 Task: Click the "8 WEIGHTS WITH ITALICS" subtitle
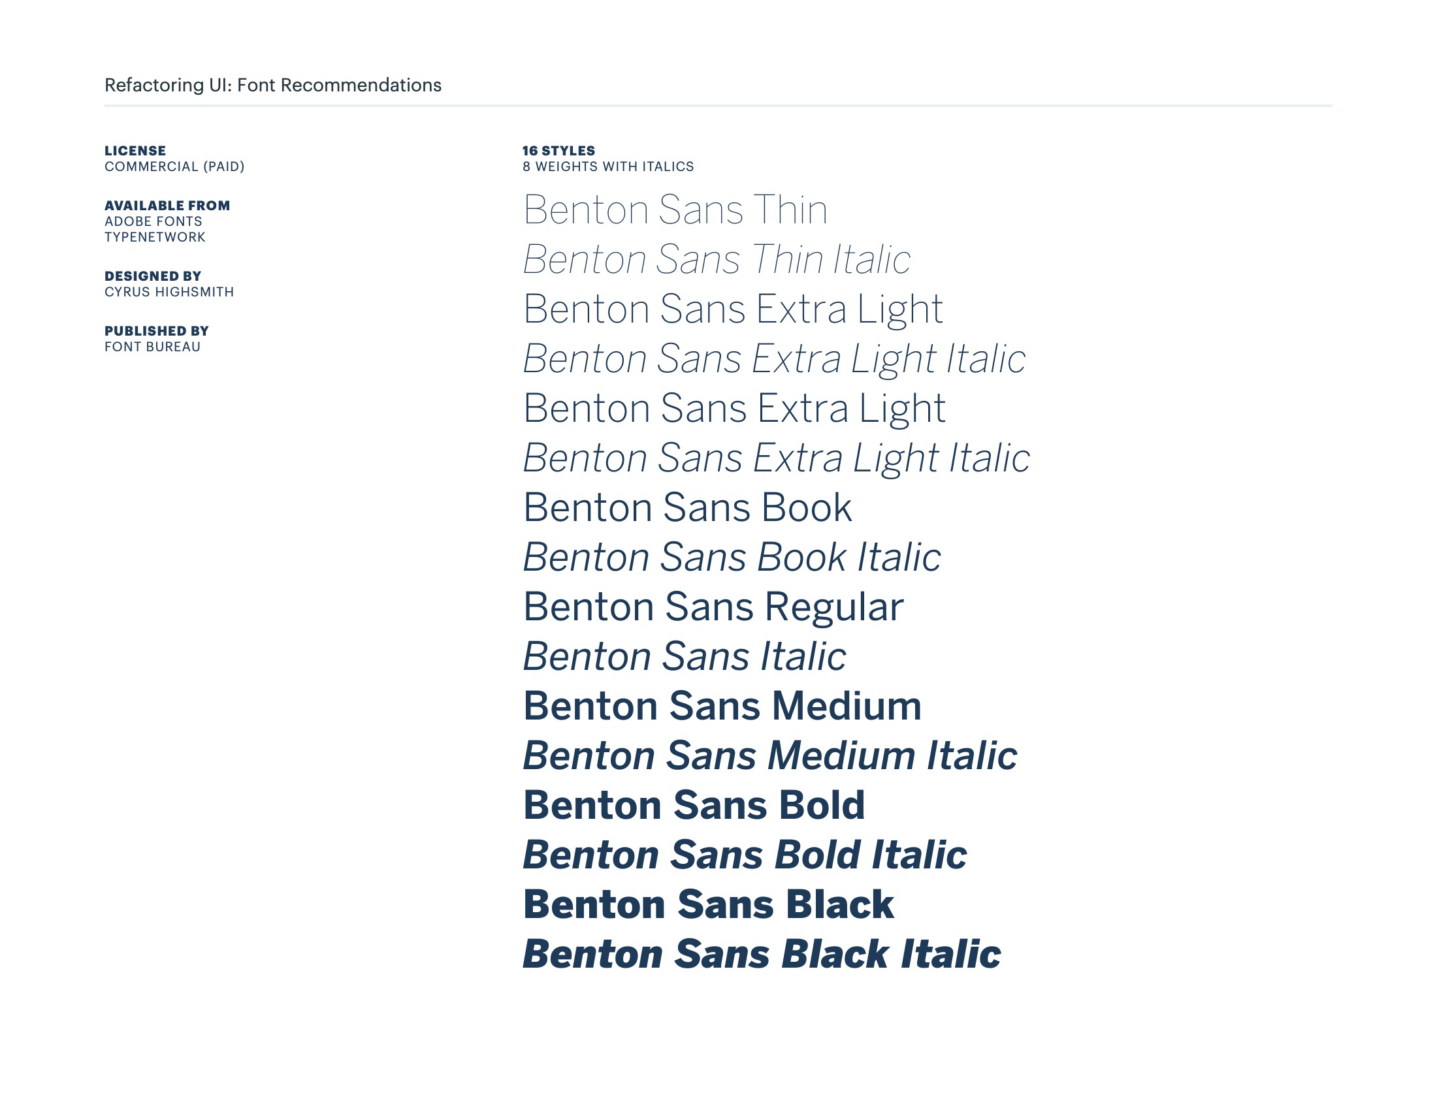[x=608, y=166]
